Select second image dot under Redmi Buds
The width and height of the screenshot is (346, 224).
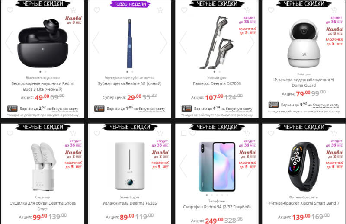tap(45, 72)
